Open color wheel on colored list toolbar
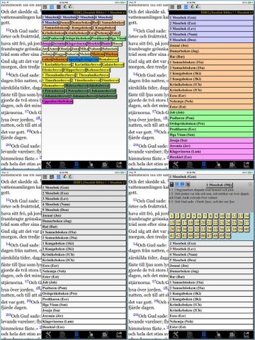 [x=193, y=7]
